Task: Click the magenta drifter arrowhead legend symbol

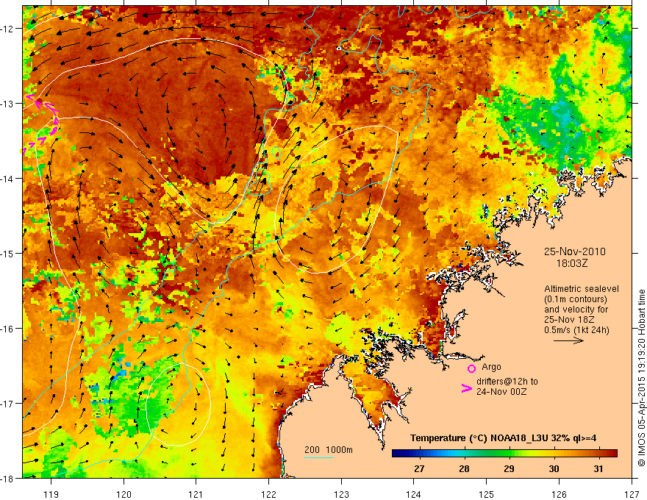Action: (467, 388)
